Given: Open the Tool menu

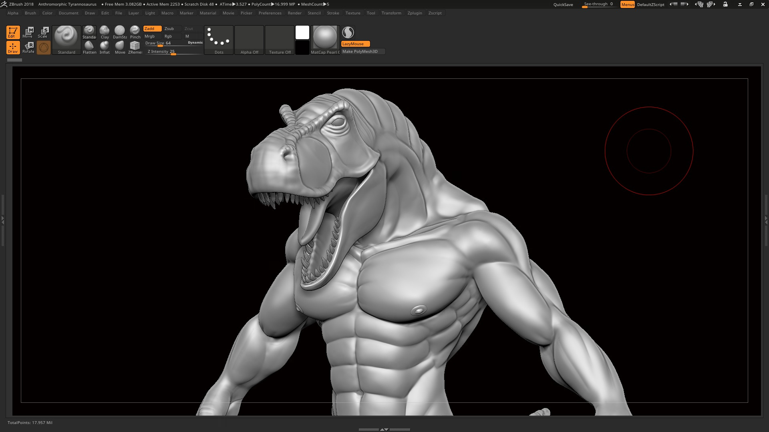Looking at the screenshot, I should pos(371,13).
